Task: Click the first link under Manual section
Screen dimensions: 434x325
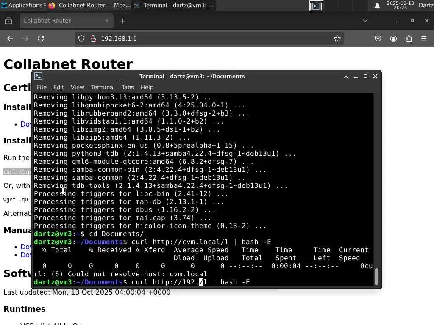Action: (26, 247)
